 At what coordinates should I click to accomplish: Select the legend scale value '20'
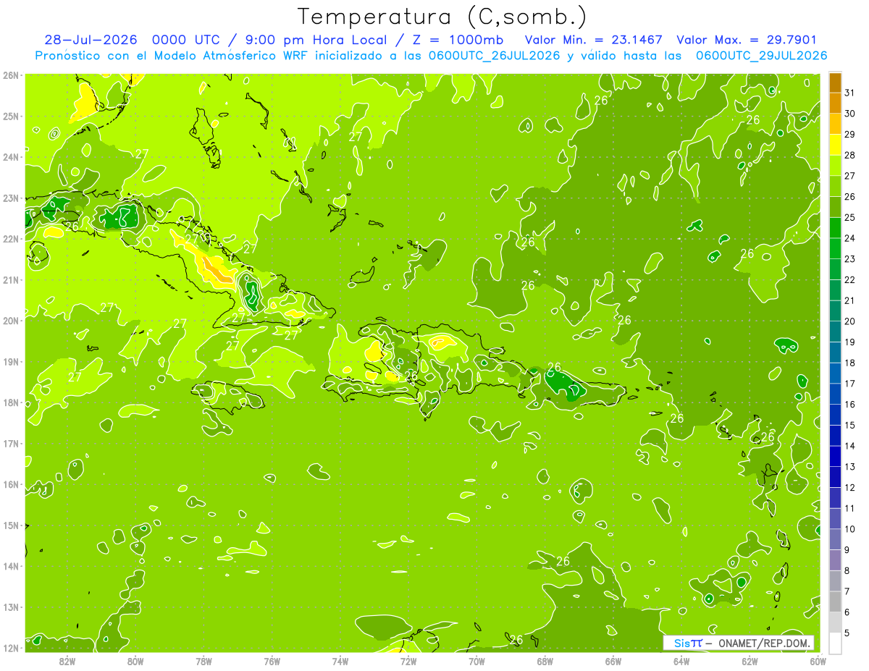click(850, 321)
